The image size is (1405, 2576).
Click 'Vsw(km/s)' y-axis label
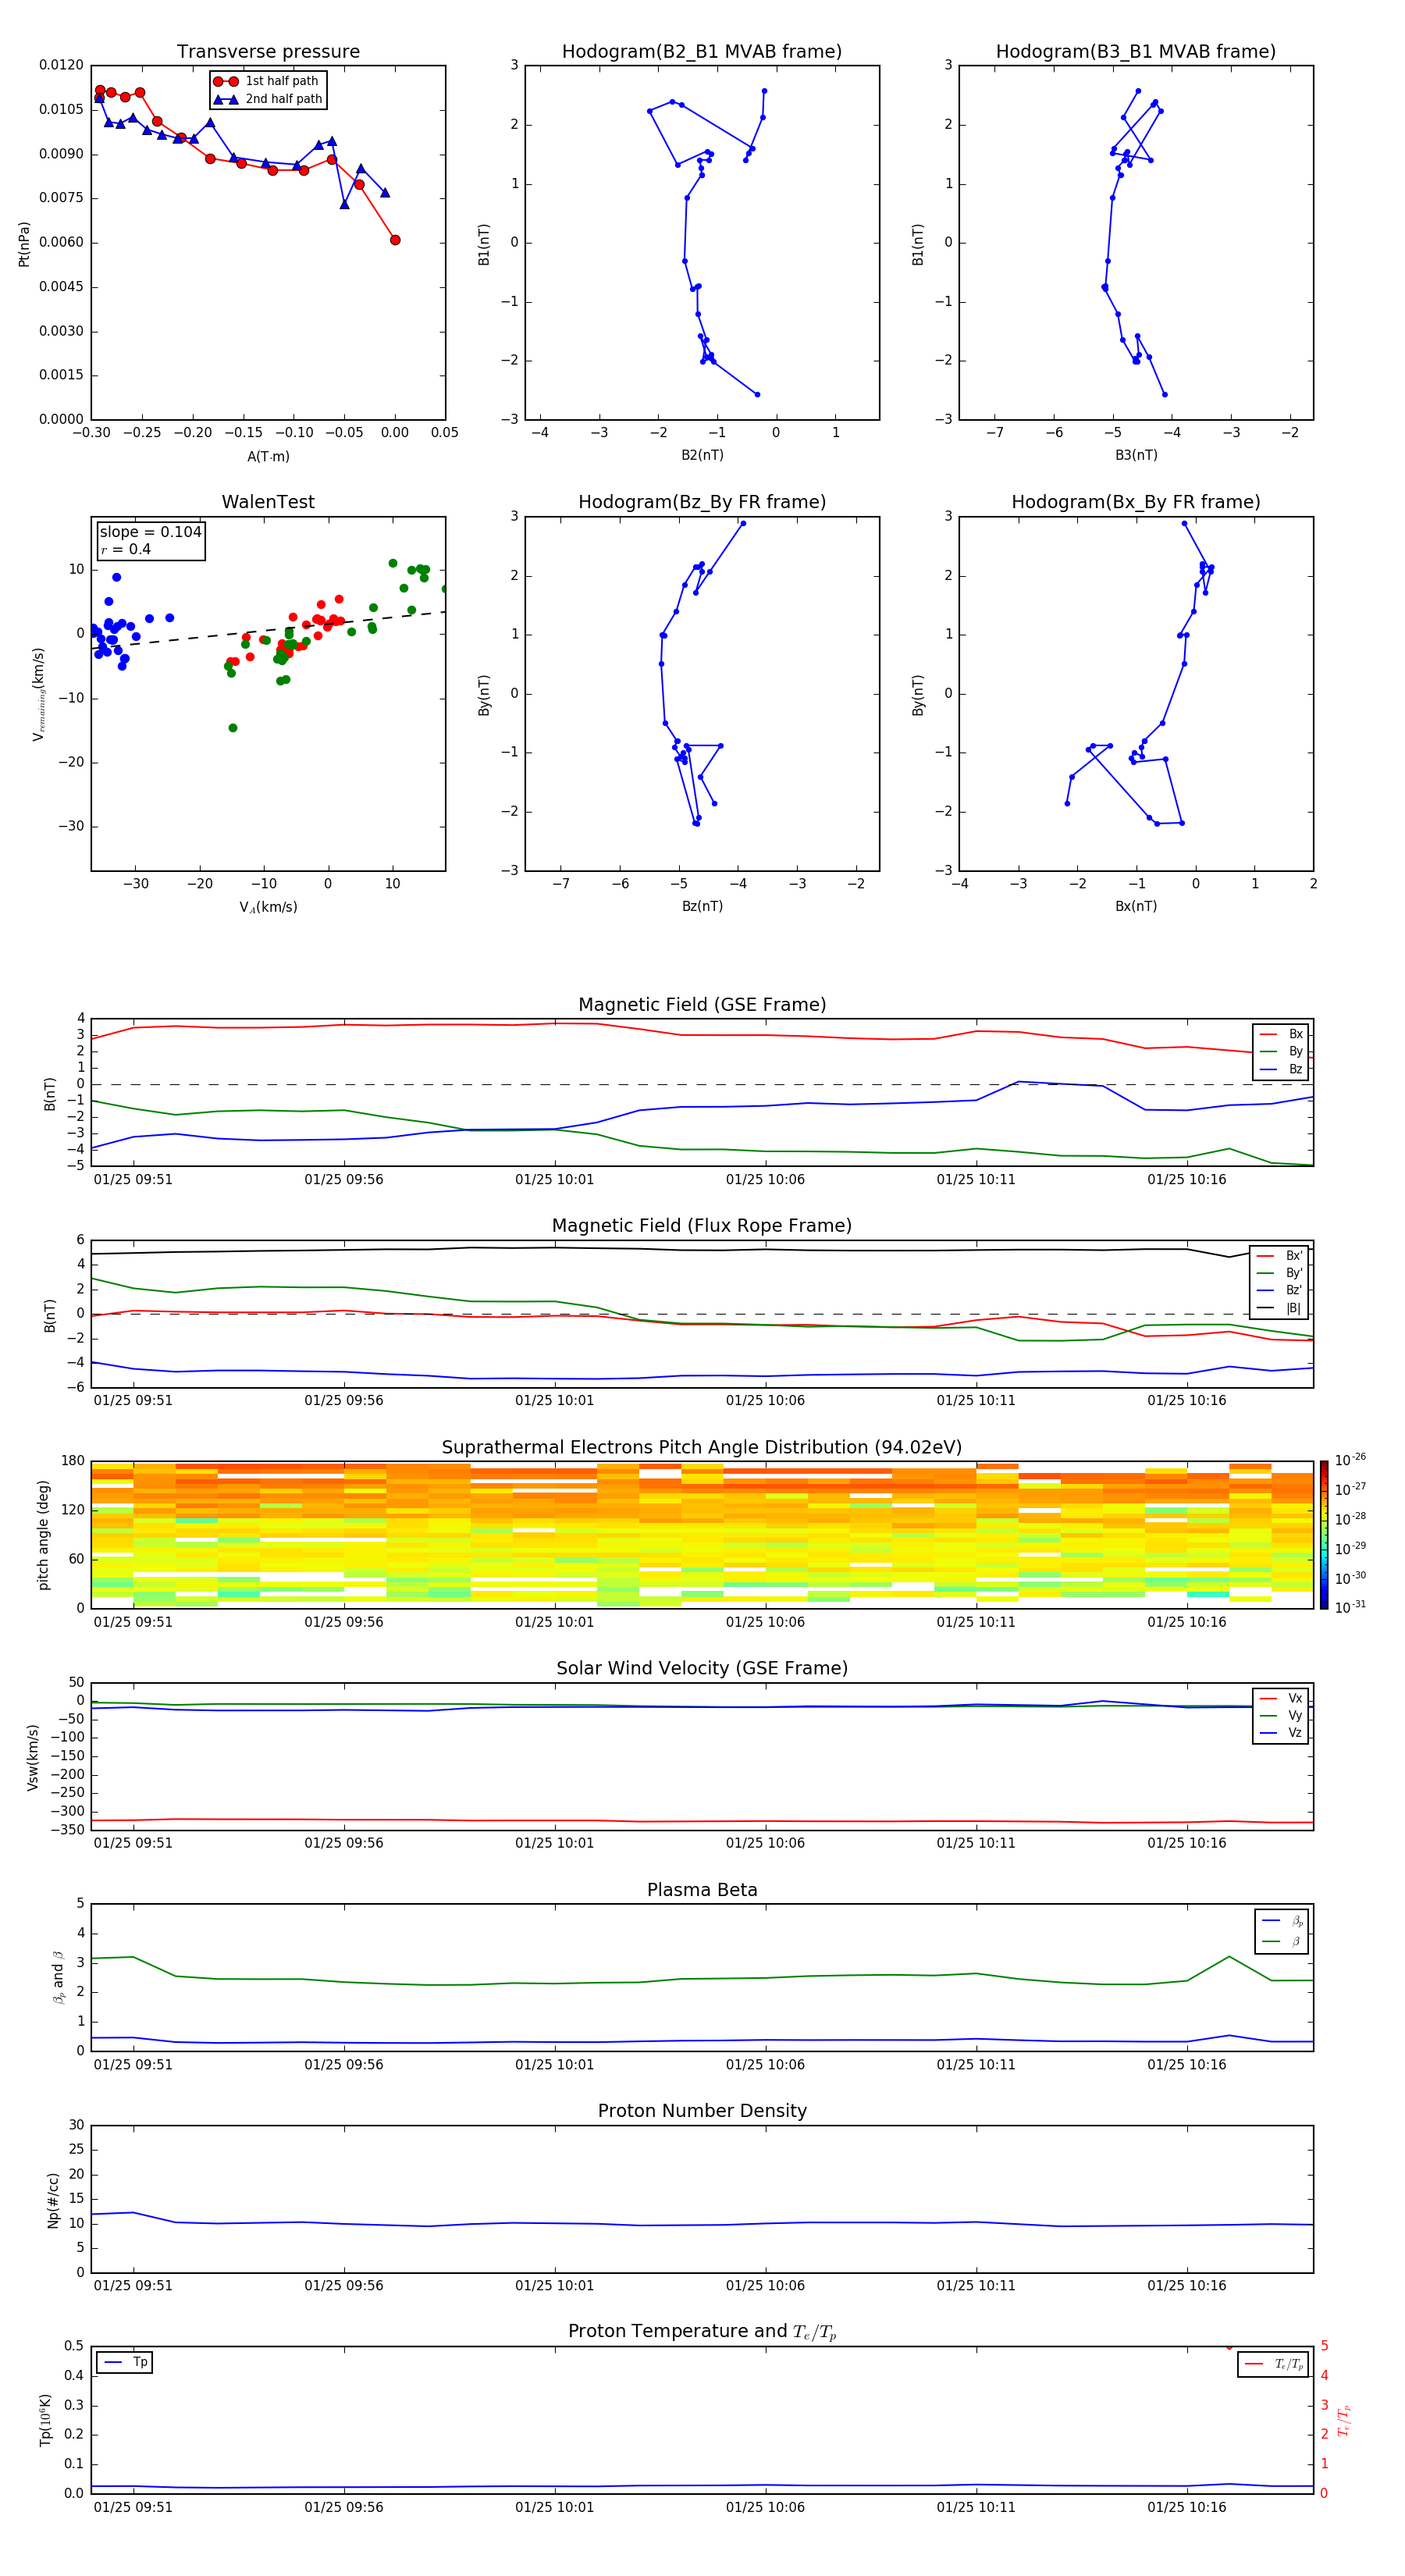33,1757
